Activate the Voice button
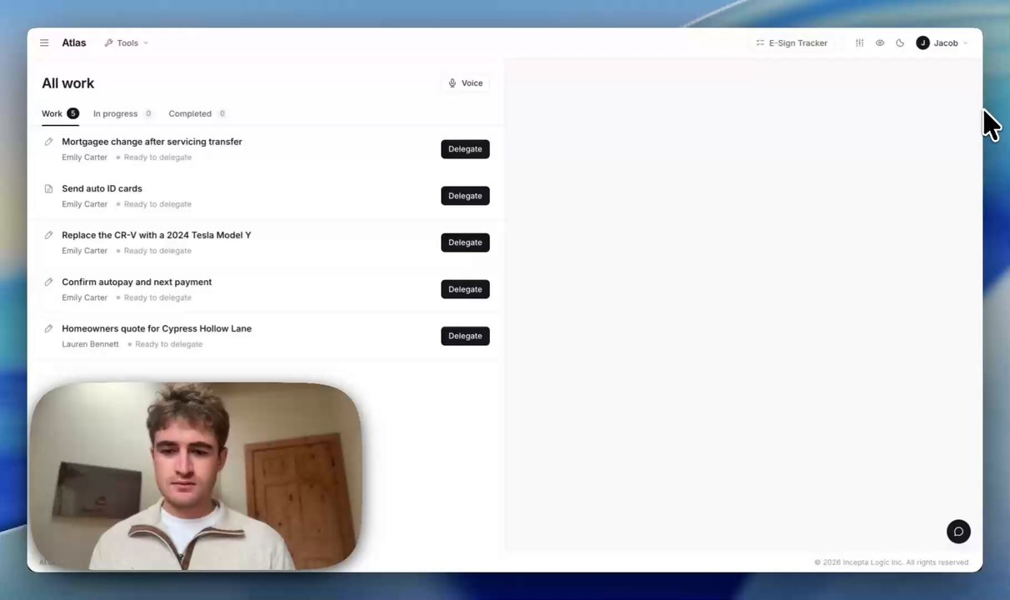The height and width of the screenshot is (600, 1010). [466, 83]
